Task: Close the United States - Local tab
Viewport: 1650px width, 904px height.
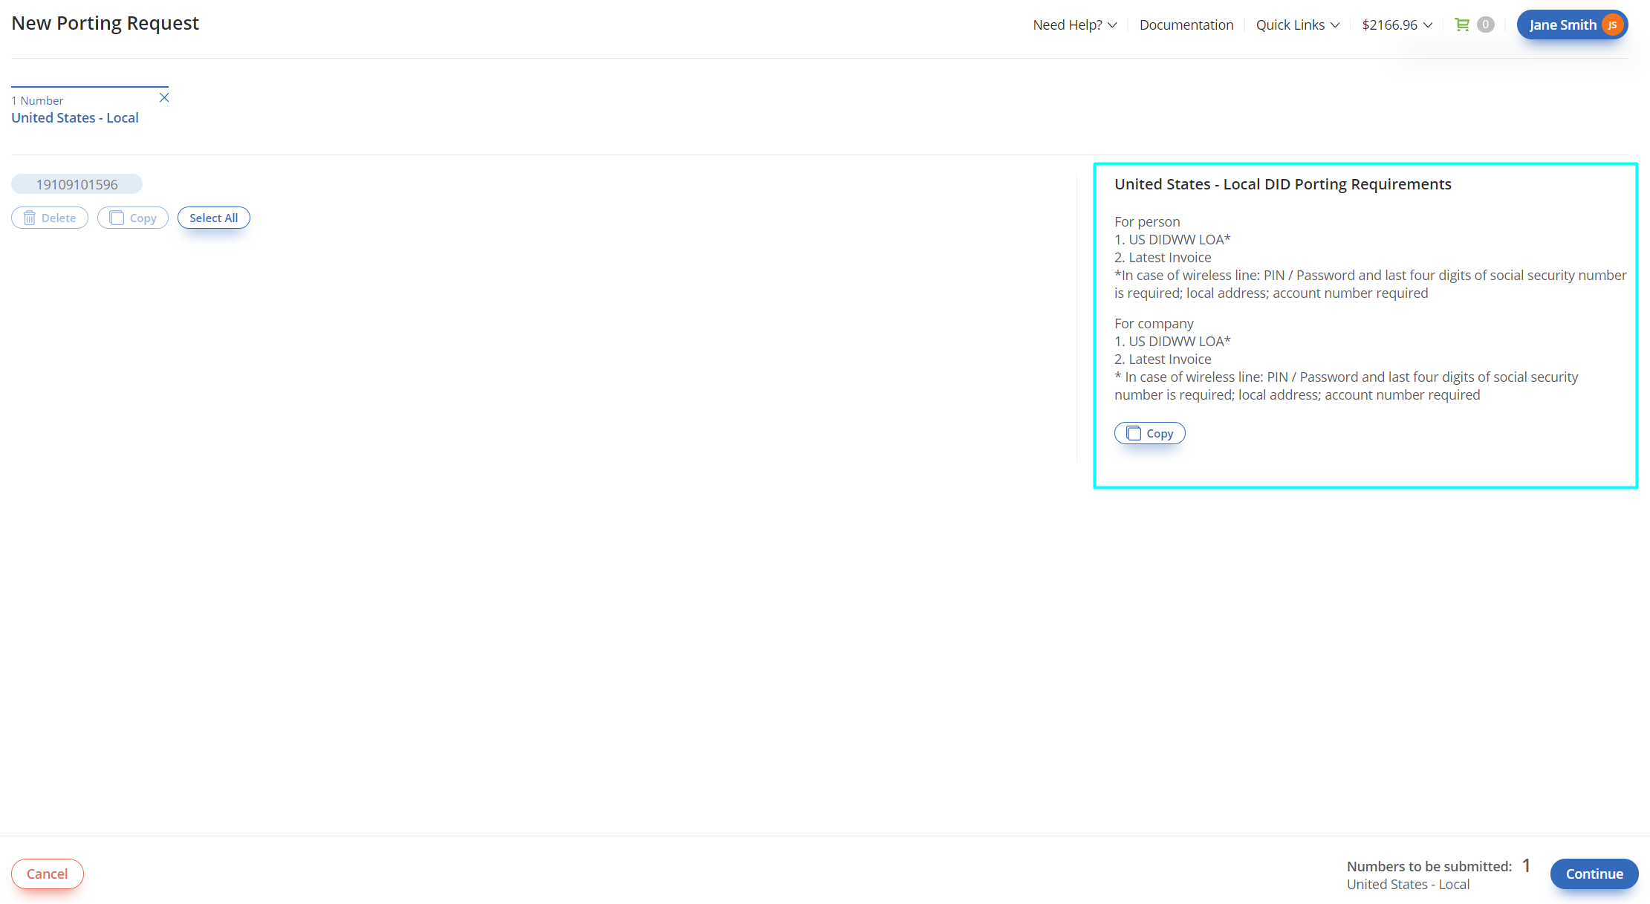Action: (x=164, y=98)
